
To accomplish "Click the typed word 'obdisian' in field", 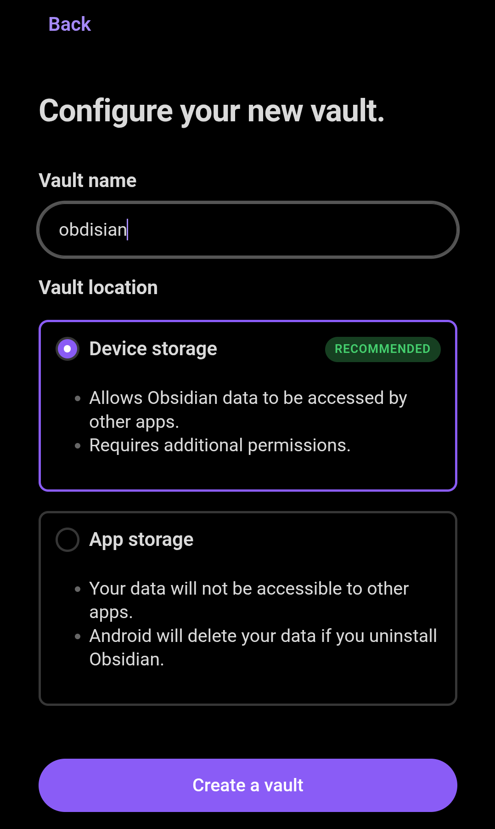I will pyautogui.click(x=93, y=230).
